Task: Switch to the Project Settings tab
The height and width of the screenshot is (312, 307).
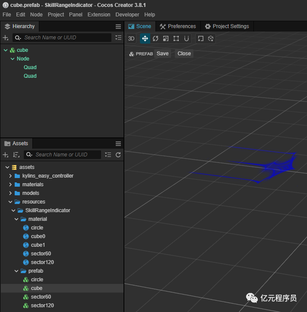Action: click(x=227, y=26)
